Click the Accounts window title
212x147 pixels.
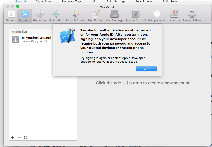click(x=107, y=6)
